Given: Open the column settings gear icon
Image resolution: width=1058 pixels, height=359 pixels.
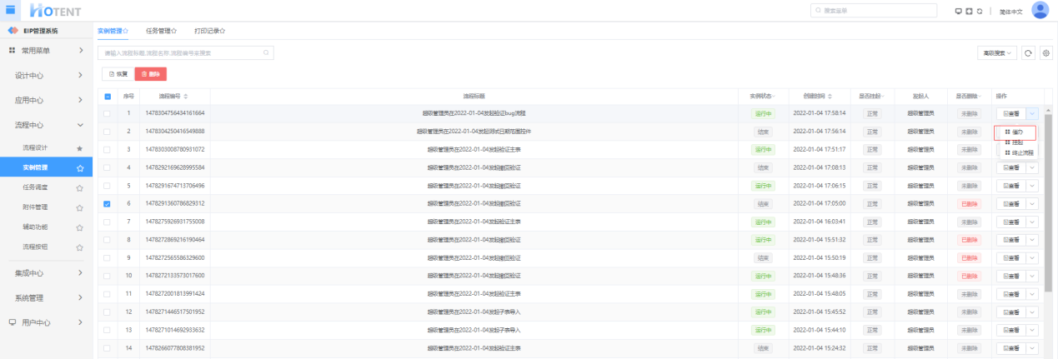Looking at the screenshot, I should (x=1046, y=53).
